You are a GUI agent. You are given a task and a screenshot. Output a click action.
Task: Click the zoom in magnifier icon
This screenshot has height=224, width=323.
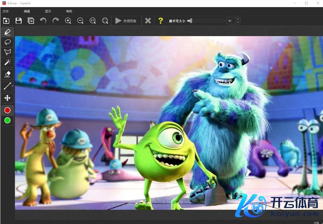(68, 21)
